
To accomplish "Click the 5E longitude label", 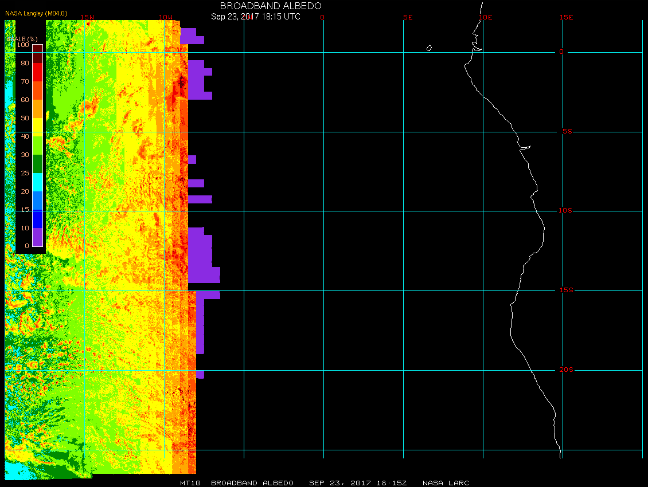I will (408, 17).
